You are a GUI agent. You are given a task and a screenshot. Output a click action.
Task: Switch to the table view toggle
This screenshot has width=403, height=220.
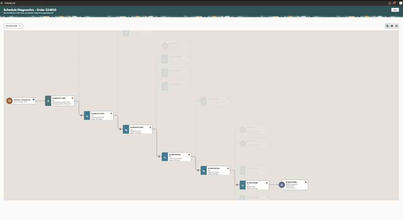pyautogui.click(x=392, y=26)
